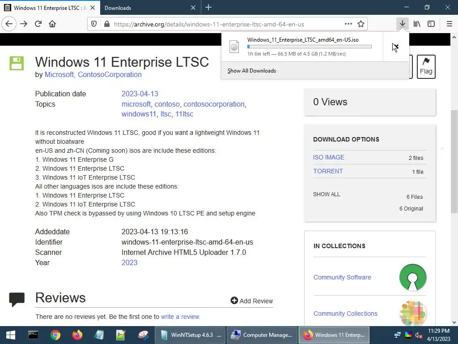Click the 2 files count beside ISO IMAGE

[416, 158]
